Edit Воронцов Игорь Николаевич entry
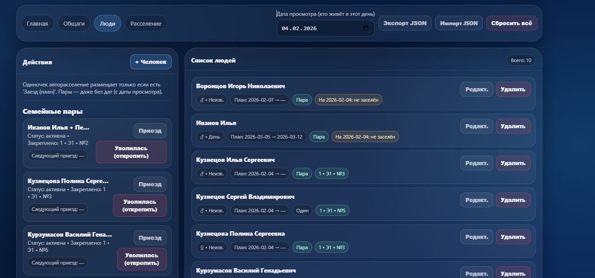Viewport: 595px width, 278px height. 476,90
